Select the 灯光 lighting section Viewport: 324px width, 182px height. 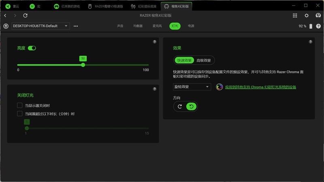175,26
